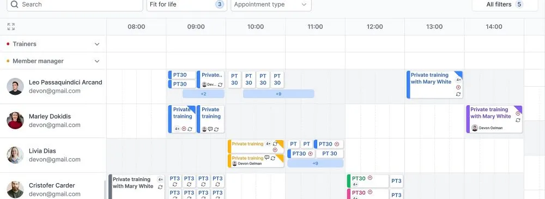The width and height of the screenshot is (545, 199).
Task: Select the 13:00 time column header
Action: 434,27
